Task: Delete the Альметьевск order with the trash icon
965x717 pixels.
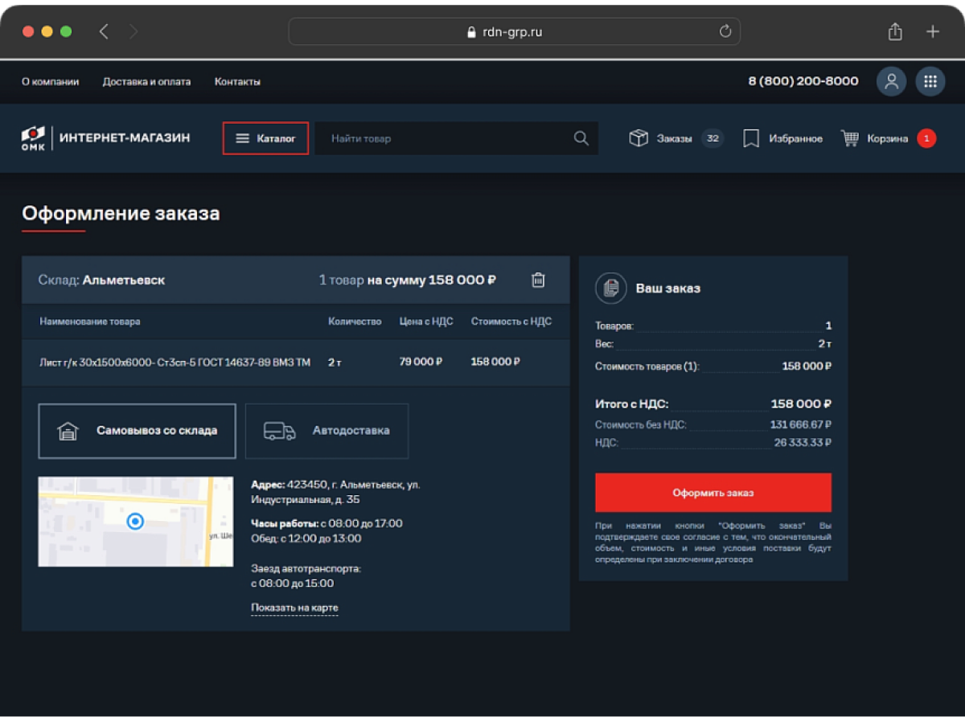Action: [538, 280]
